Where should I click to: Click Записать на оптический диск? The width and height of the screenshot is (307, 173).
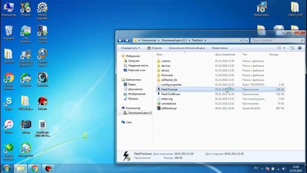point(187,48)
